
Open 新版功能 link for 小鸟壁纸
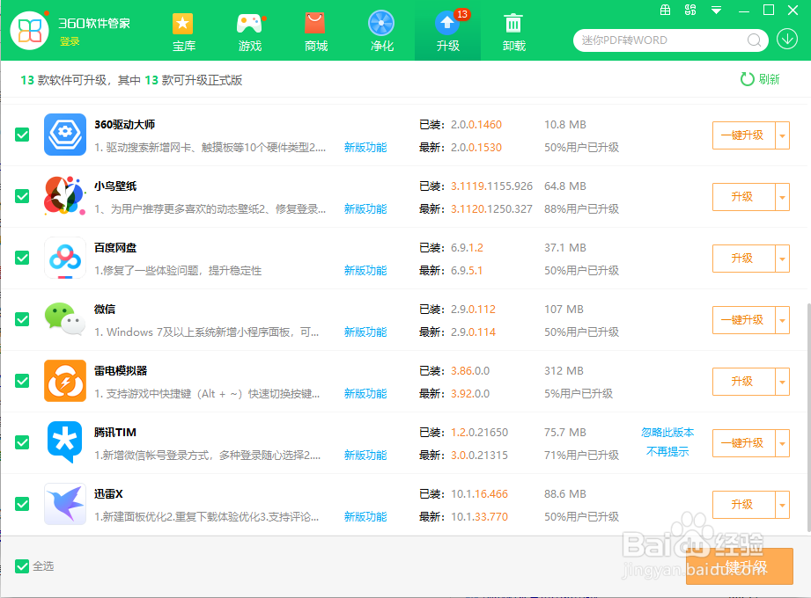click(365, 208)
